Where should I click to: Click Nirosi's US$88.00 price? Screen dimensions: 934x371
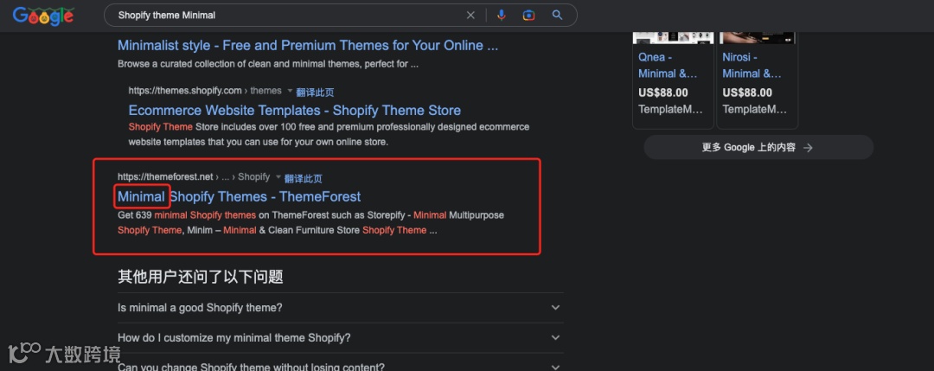tap(747, 93)
